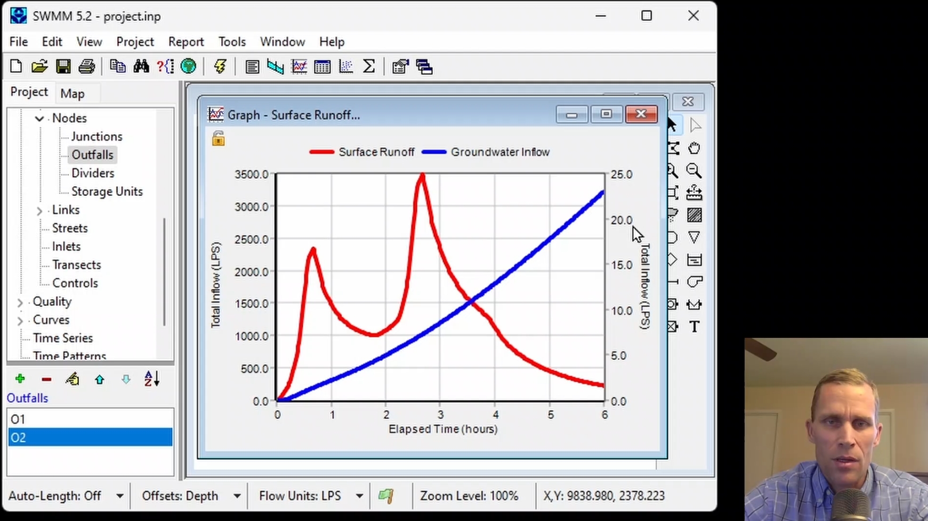The image size is (928, 521).
Task: Select Storage Units in the tree
Action: tap(107, 192)
